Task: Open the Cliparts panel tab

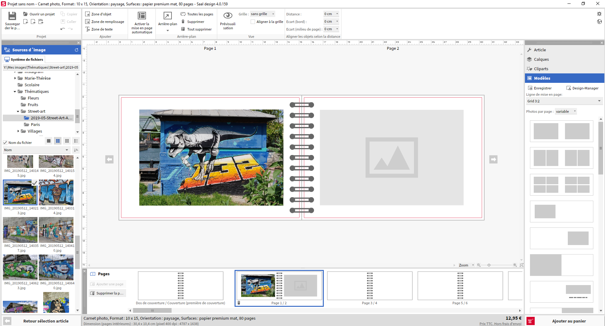Action: pyautogui.click(x=541, y=69)
